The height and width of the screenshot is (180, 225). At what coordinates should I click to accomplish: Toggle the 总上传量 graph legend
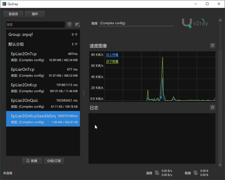click(112, 54)
